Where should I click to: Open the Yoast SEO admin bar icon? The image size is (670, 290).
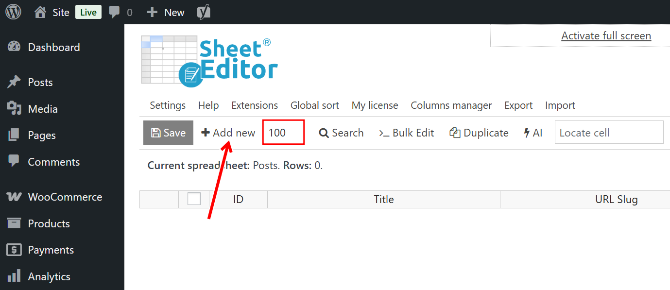click(204, 12)
